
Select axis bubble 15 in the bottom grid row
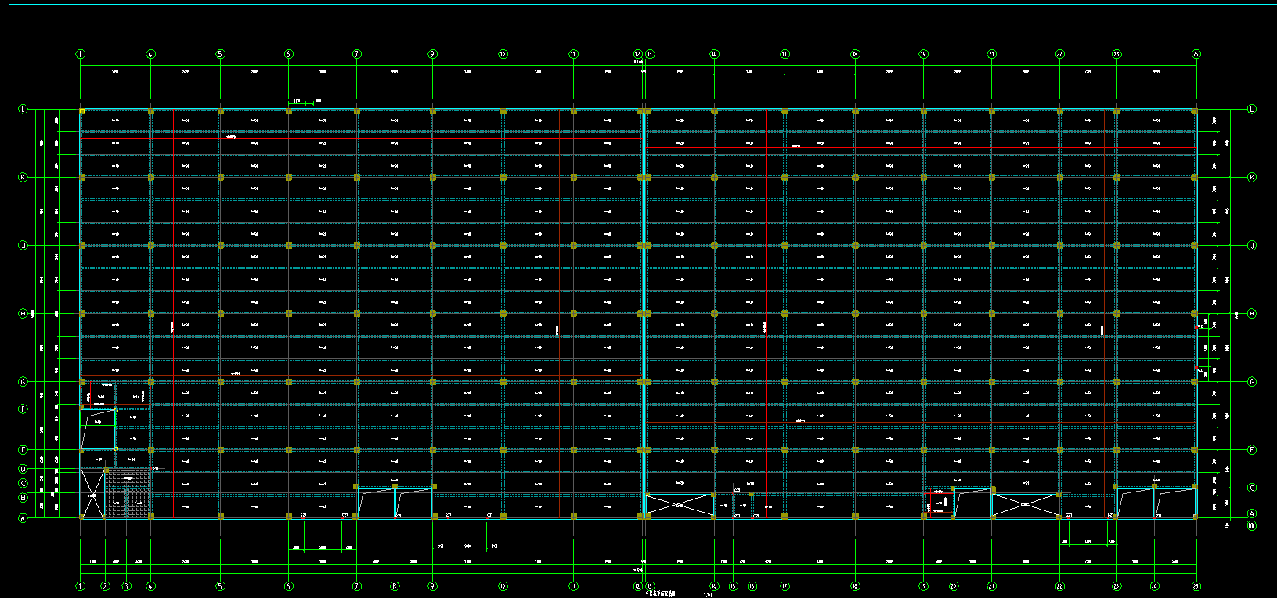(734, 586)
